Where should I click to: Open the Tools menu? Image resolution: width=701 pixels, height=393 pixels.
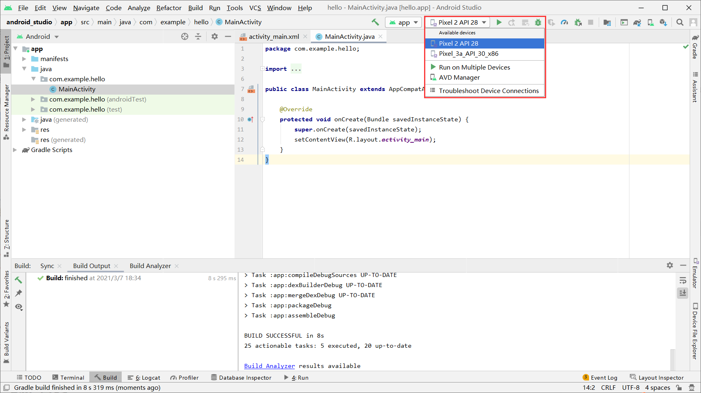pos(234,8)
